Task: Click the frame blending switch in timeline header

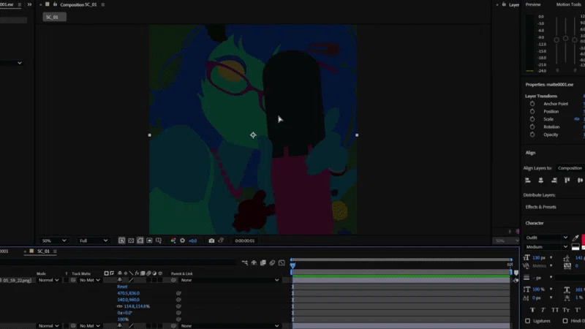Action: (263, 262)
